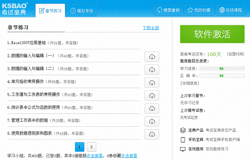The height and width of the screenshot is (160, 250).
Task: Go to page 2 of chapters
Action: (91, 147)
